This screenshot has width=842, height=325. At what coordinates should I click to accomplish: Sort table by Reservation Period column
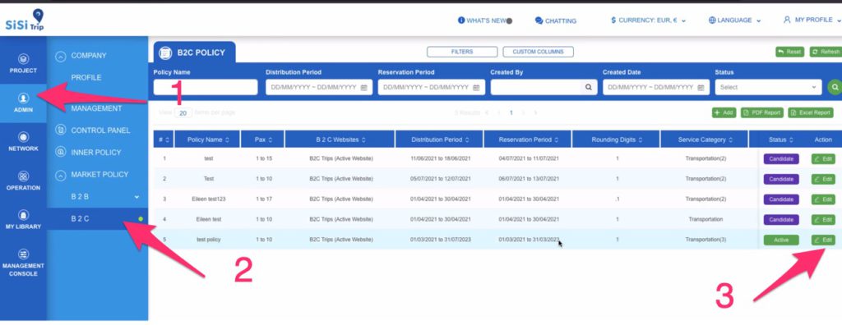click(528, 140)
